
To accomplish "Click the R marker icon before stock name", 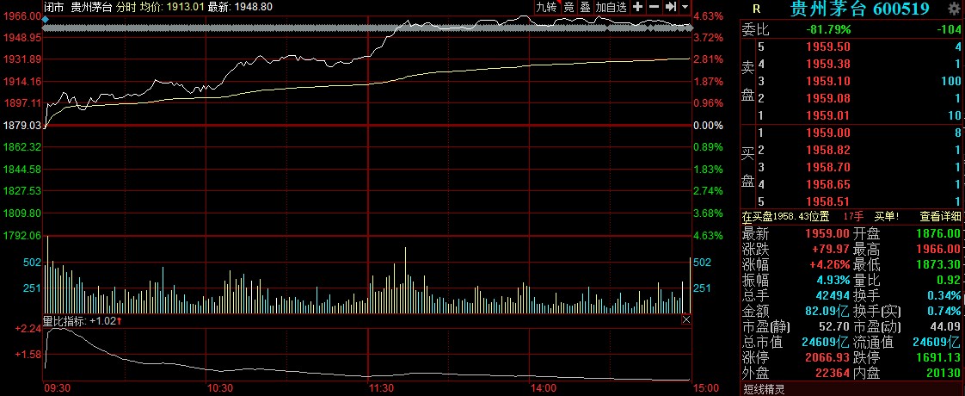I will 755,9.
